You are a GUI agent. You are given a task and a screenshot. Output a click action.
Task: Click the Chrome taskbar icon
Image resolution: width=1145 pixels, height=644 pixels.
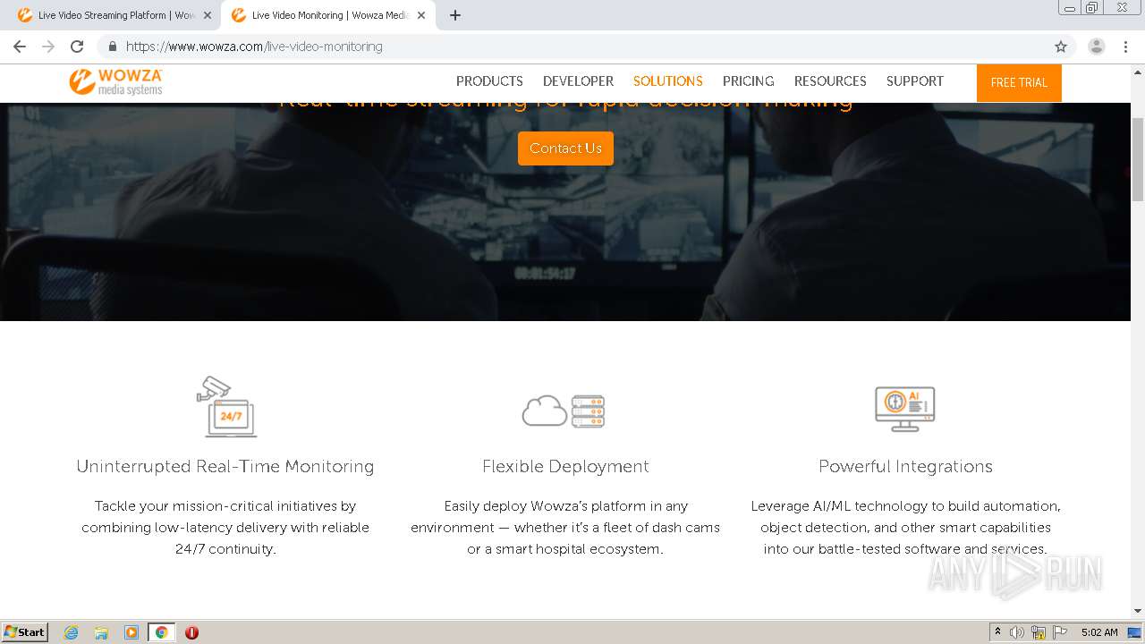161,632
